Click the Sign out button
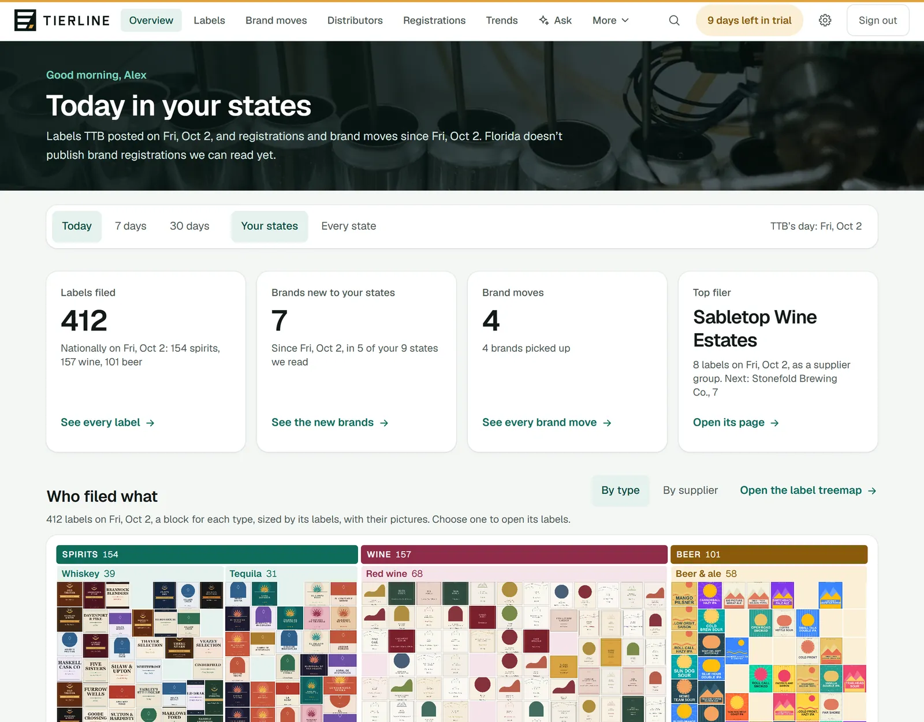The width and height of the screenshot is (924, 722). (878, 20)
